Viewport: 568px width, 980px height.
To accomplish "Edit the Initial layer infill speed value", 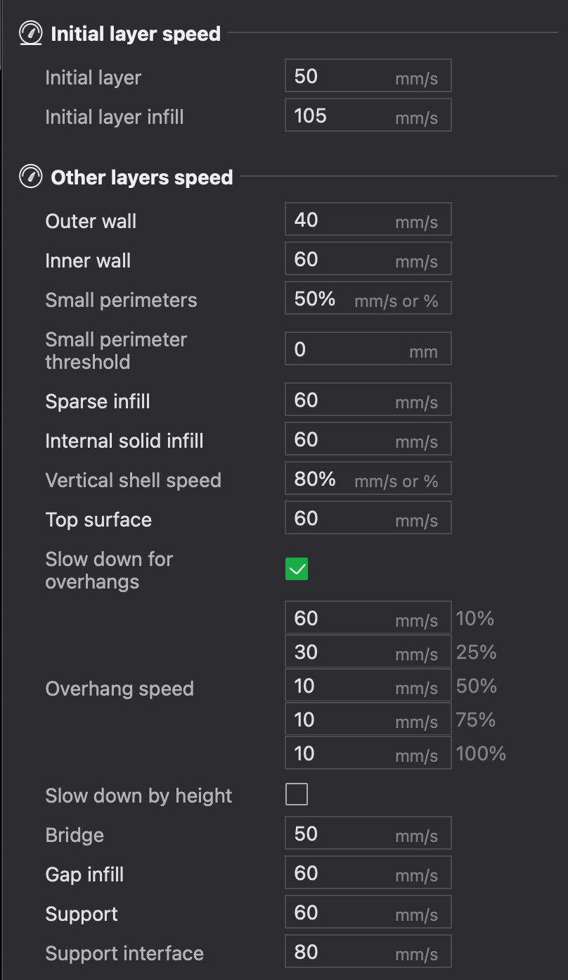I will [368, 115].
